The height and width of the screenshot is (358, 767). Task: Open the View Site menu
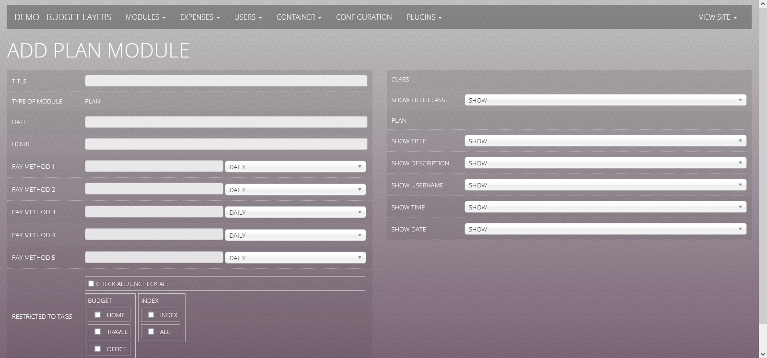717,17
